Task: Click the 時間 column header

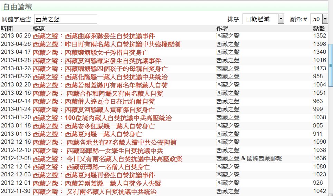Action: tap(7, 29)
